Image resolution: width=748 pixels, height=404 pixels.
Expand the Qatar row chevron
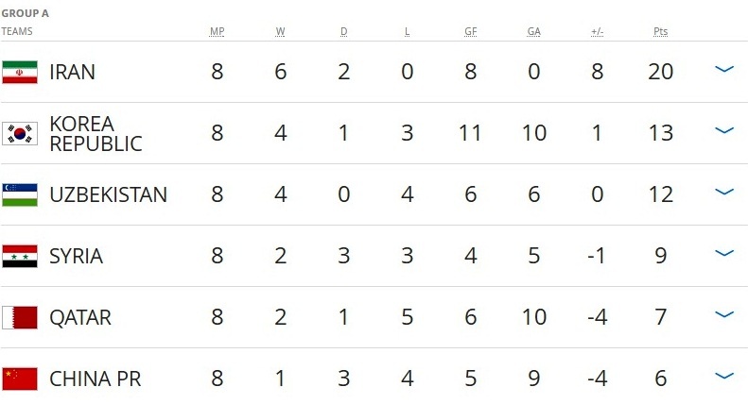[724, 315]
